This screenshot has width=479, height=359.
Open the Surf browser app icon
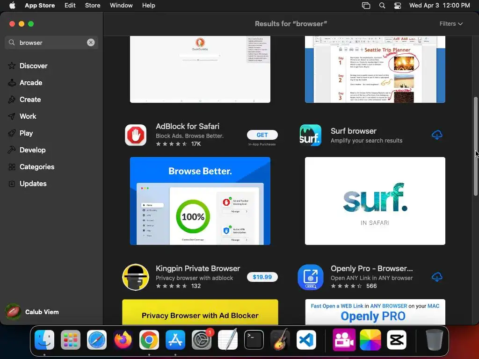pyautogui.click(x=311, y=135)
